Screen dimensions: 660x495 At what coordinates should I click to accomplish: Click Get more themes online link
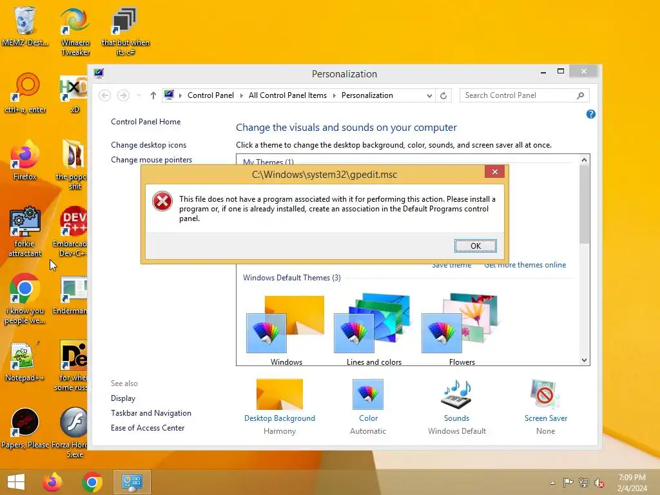(x=525, y=265)
